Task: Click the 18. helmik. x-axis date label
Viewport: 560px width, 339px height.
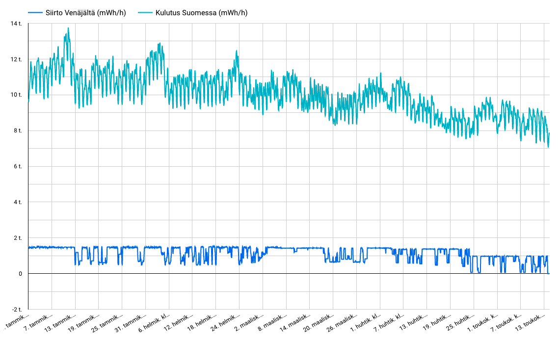Action: pyautogui.click(x=201, y=322)
